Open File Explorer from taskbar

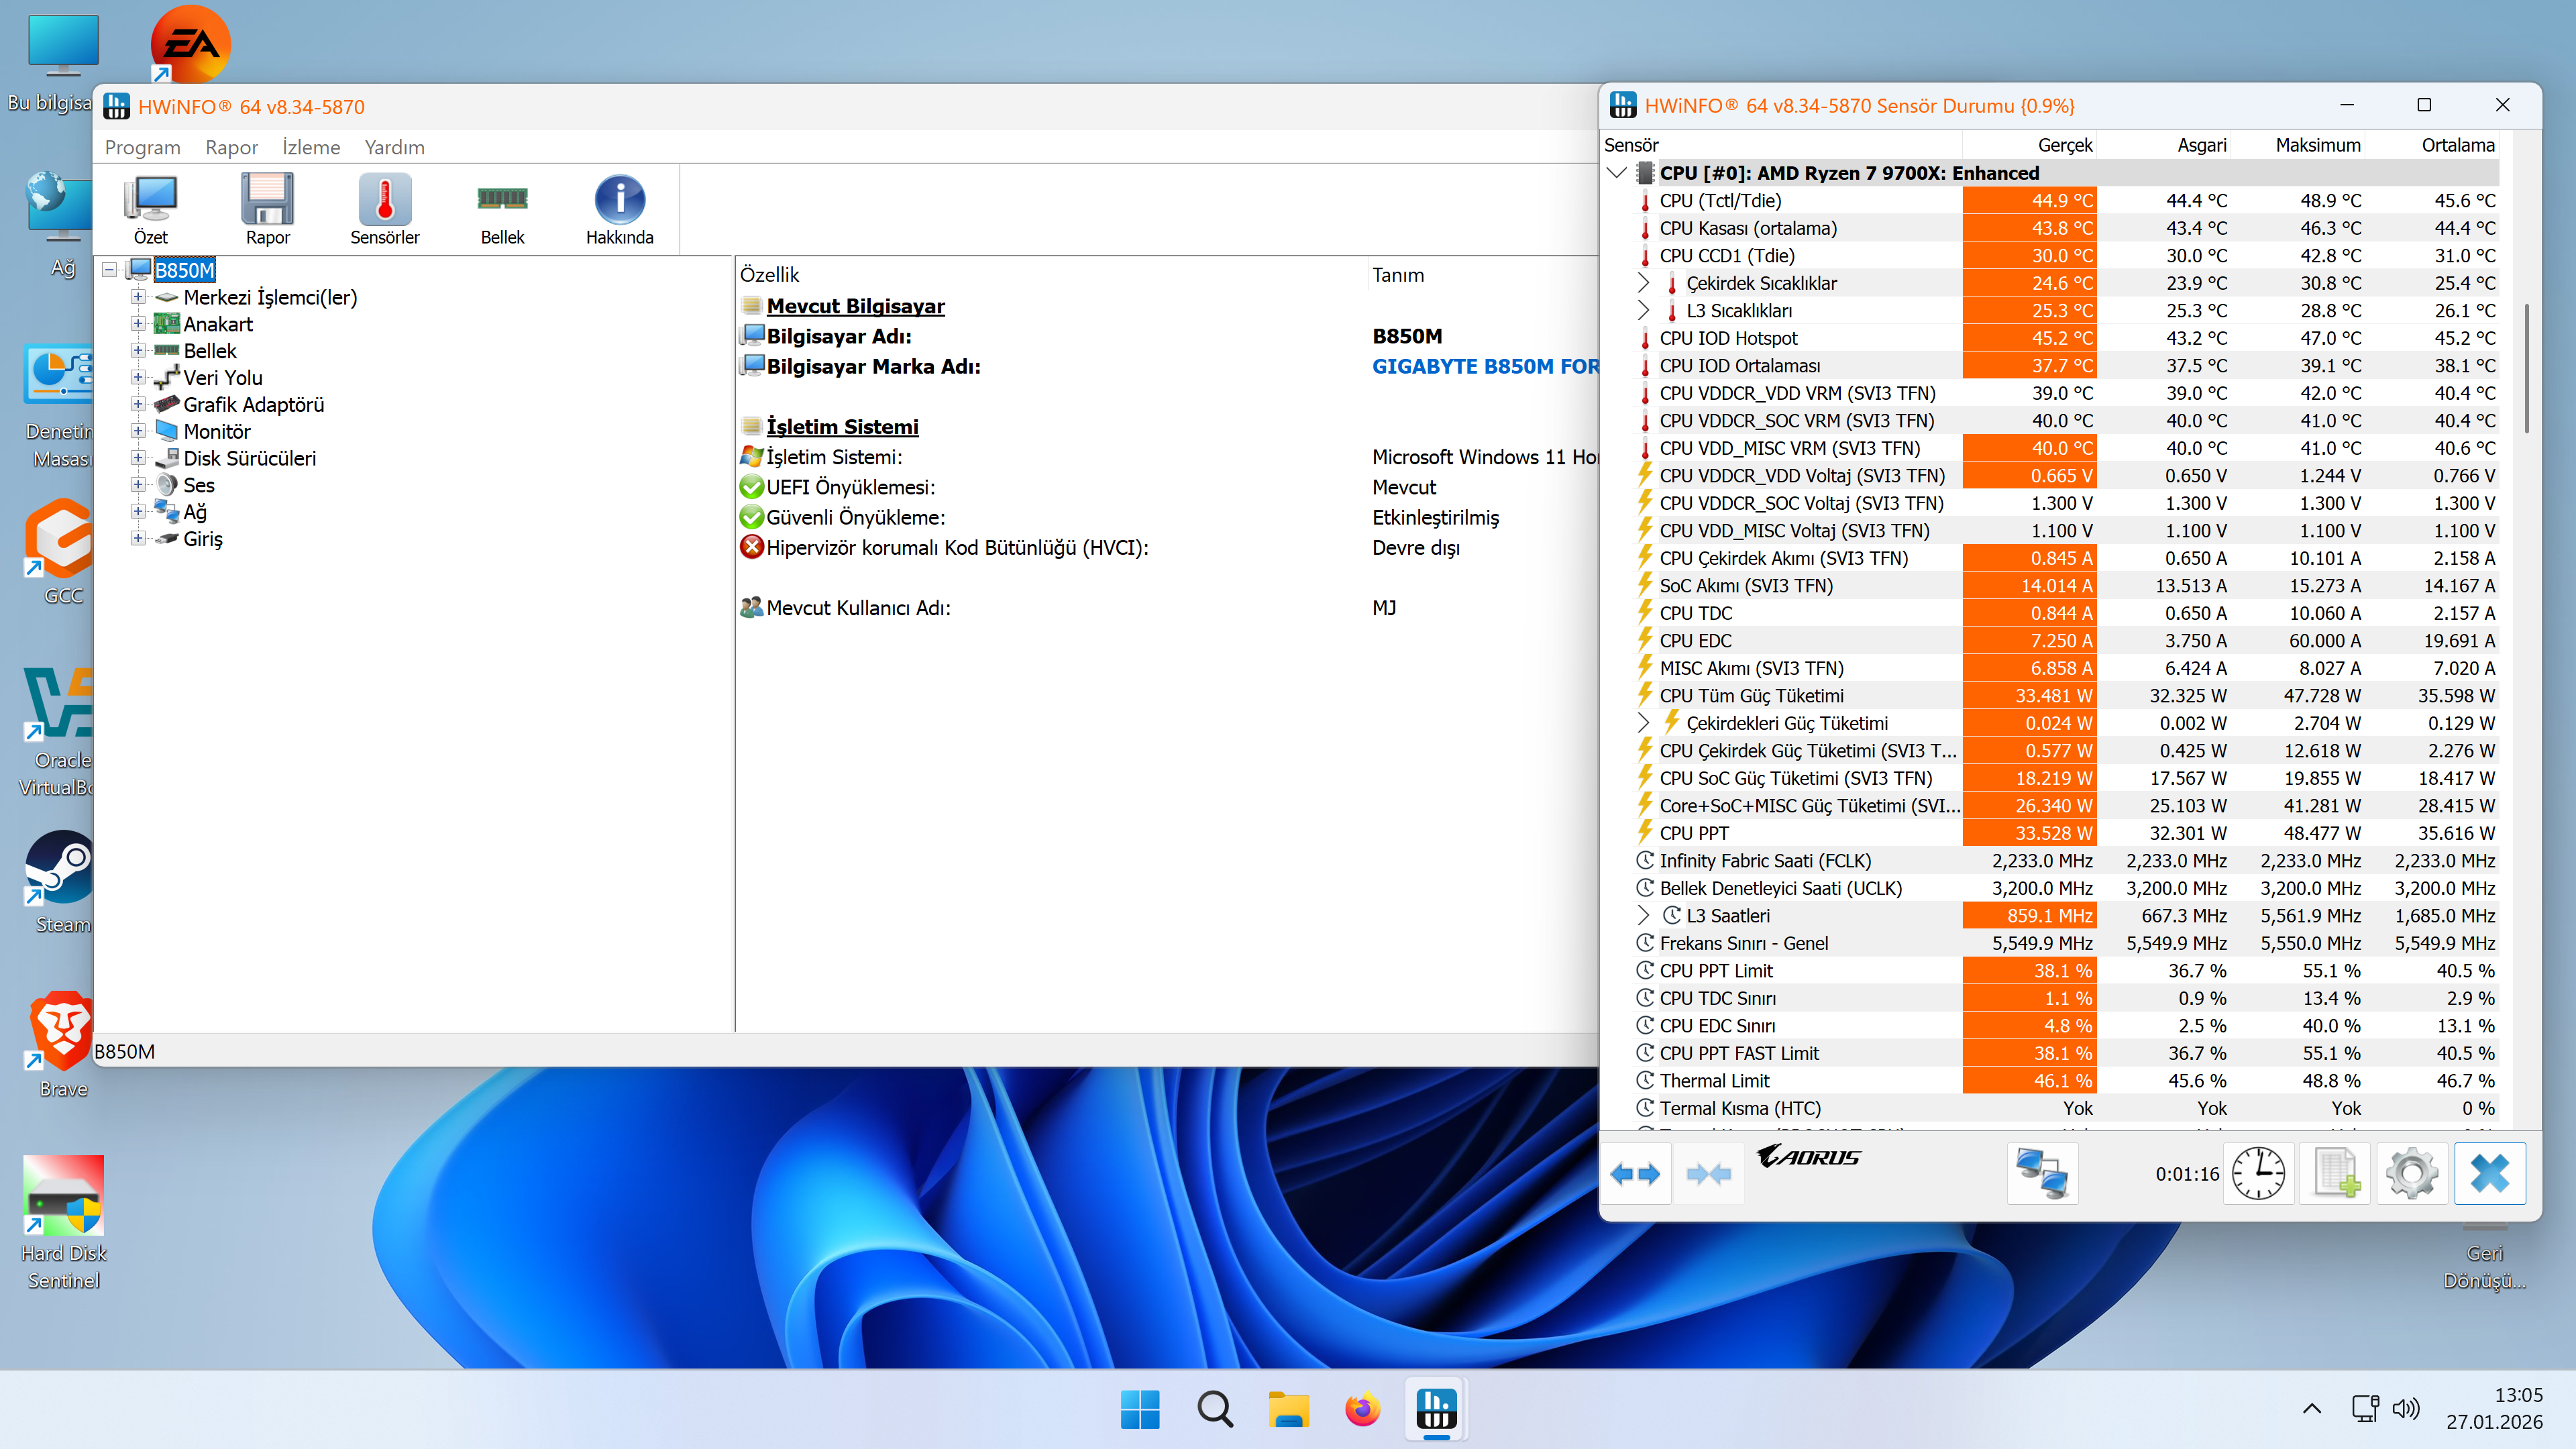pos(1288,1409)
